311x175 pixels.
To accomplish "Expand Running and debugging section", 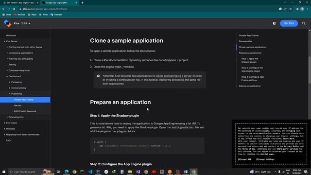I will tap(7, 59).
